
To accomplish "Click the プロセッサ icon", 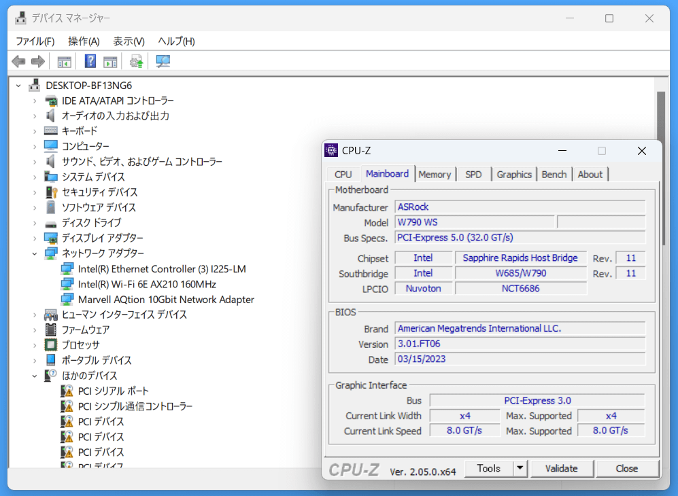I will pyautogui.click(x=50, y=344).
